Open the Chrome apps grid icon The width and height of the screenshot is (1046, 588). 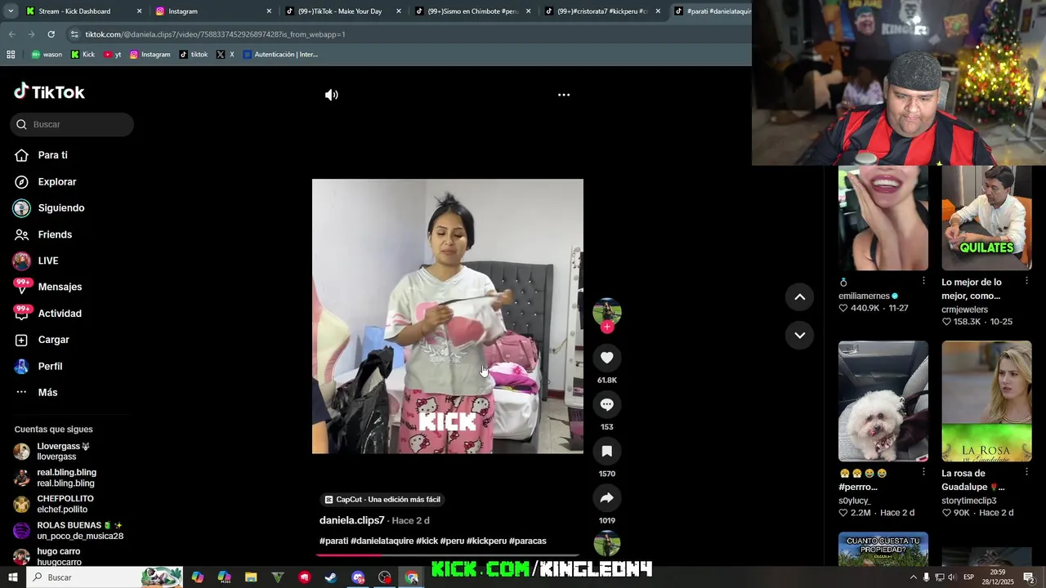[11, 55]
